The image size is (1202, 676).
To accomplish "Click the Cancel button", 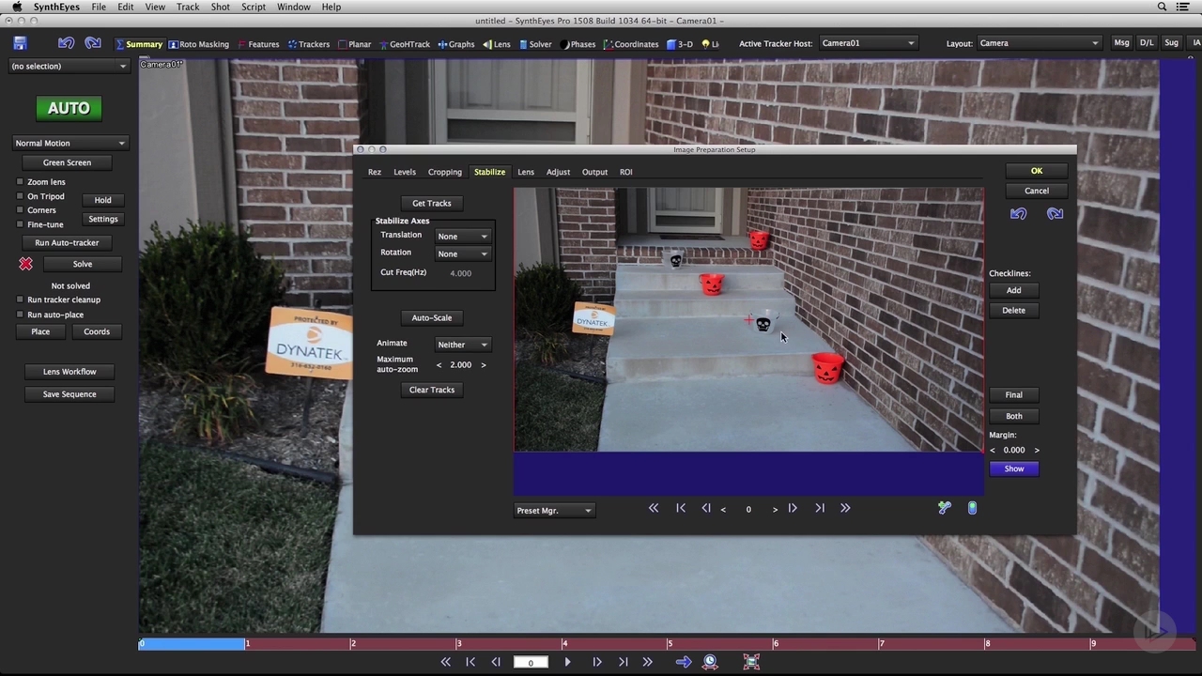I will [1037, 192].
